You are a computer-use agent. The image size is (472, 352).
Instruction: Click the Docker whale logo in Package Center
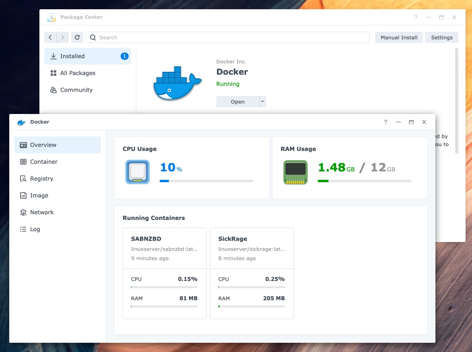tap(177, 83)
